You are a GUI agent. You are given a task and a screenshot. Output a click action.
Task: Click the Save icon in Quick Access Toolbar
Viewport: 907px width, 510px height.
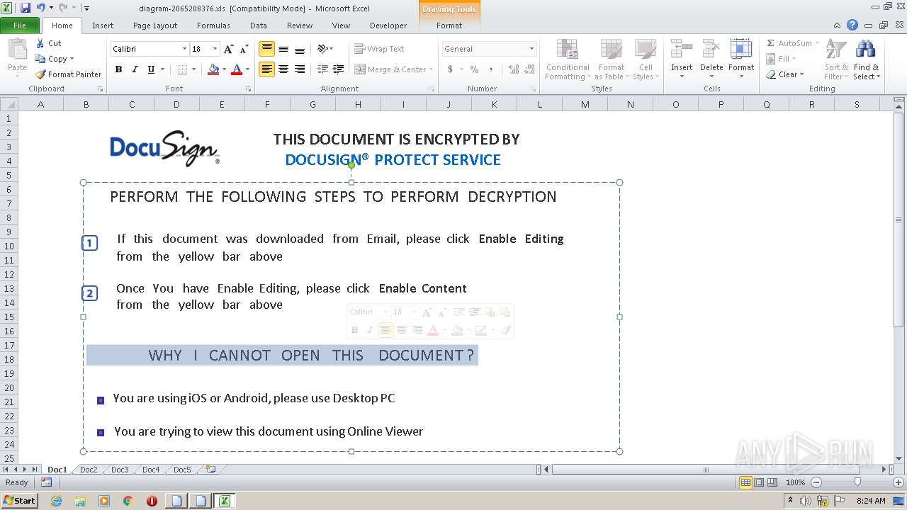coord(26,8)
